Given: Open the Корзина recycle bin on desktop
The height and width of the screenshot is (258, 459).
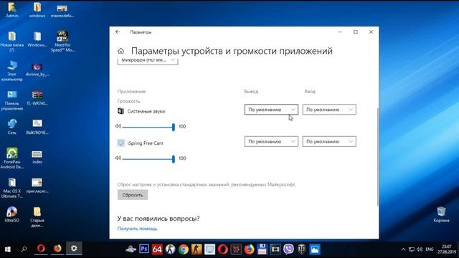Looking at the screenshot, I should tap(441, 214).
